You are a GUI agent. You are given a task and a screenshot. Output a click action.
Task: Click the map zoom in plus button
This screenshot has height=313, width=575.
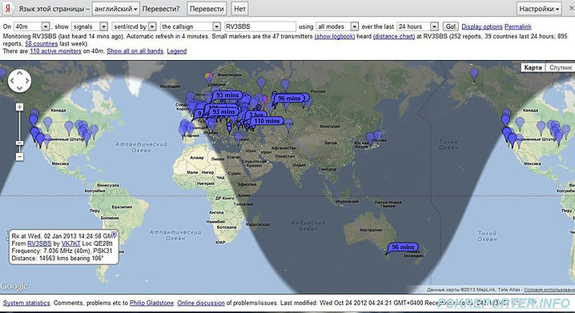click(19, 107)
